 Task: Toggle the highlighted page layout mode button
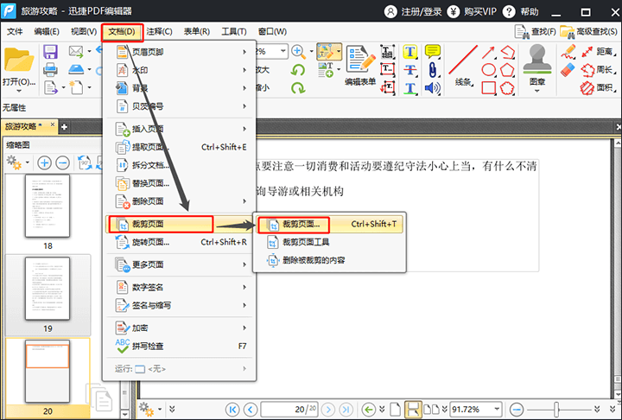(413, 409)
